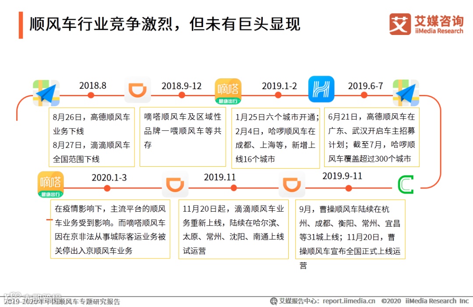Click the date label 2019.1-2
This screenshot has height=307, width=473.
coord(279,86)
